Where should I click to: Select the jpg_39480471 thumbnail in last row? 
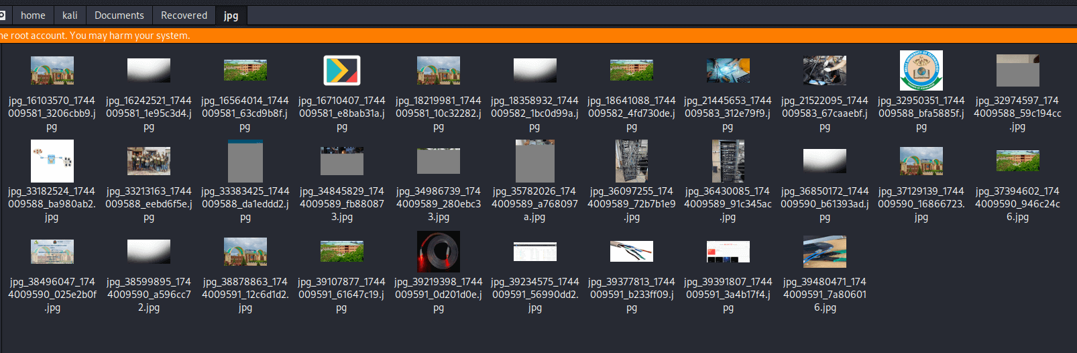tap(824, 252)
